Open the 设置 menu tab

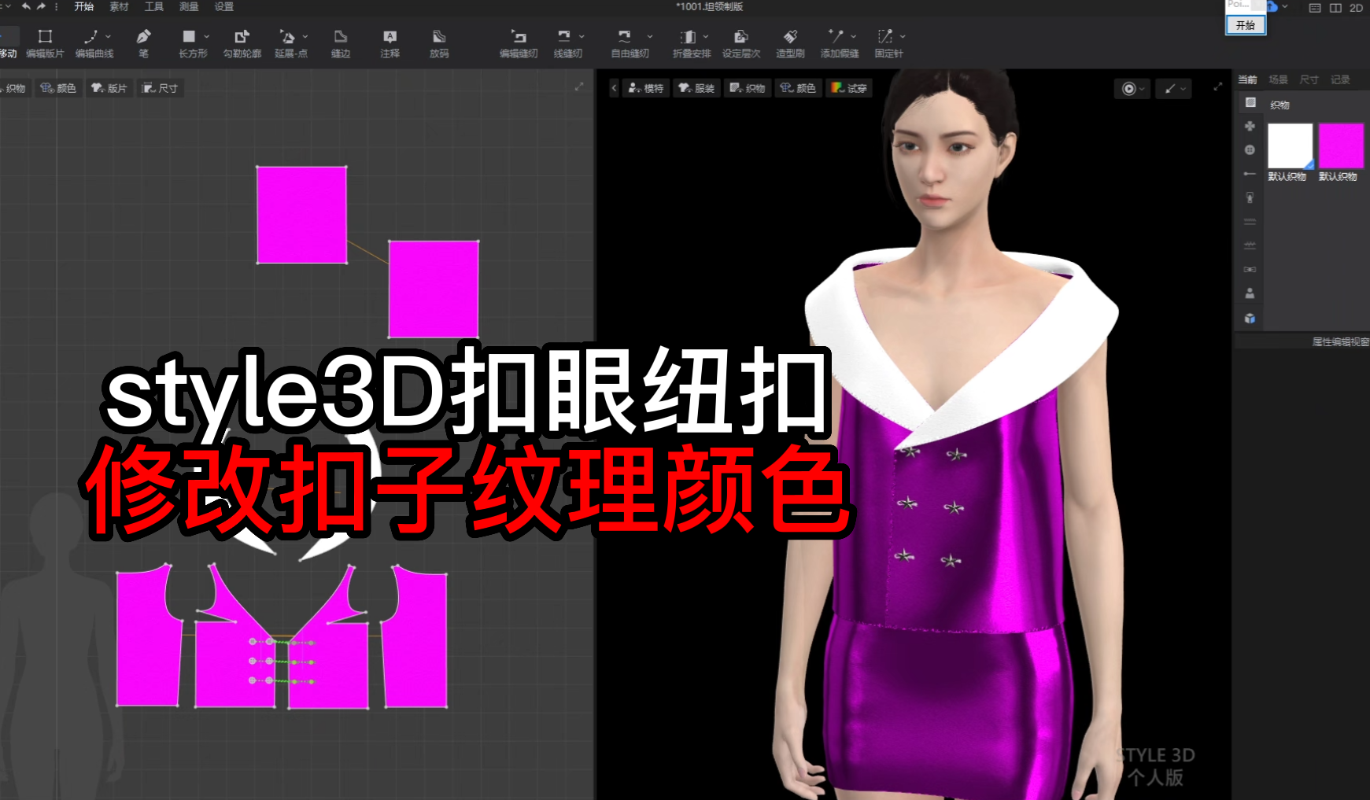[x=224, y=6]
